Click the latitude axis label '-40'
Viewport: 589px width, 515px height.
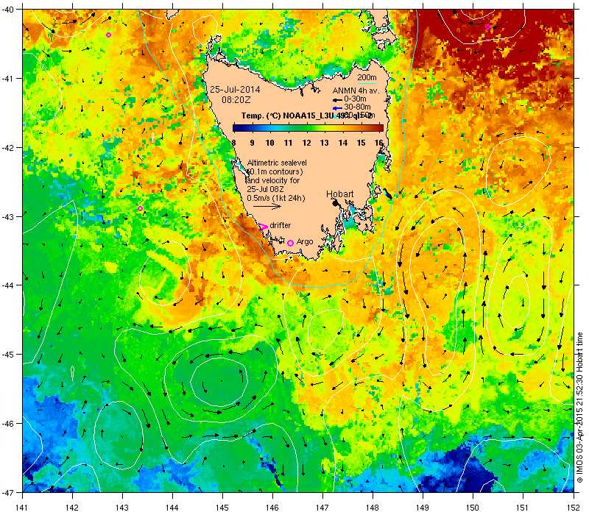coord(7,9)
